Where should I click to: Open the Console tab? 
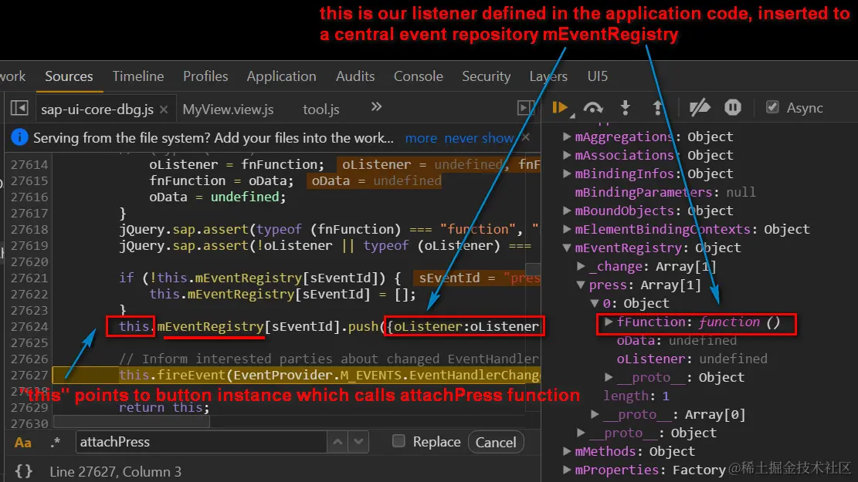[418, 76]
